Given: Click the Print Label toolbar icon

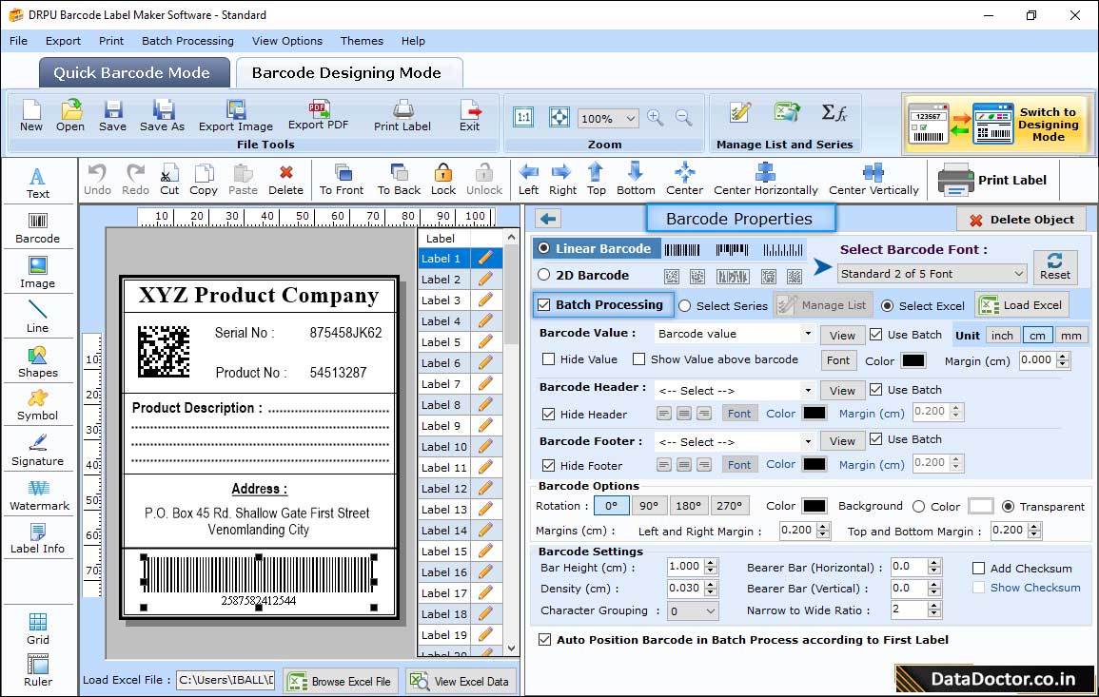Looking at the screenshot, I should pos(402,114).
